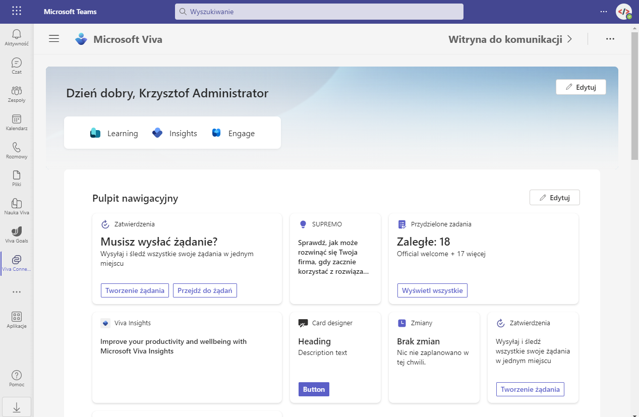
Task: Focus the Wyszukiwanie search field
Action: pyautogui.click(x=319, y=12)
